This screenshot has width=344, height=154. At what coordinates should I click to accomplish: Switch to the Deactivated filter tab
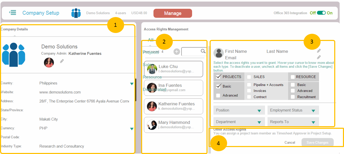point(154,89)
